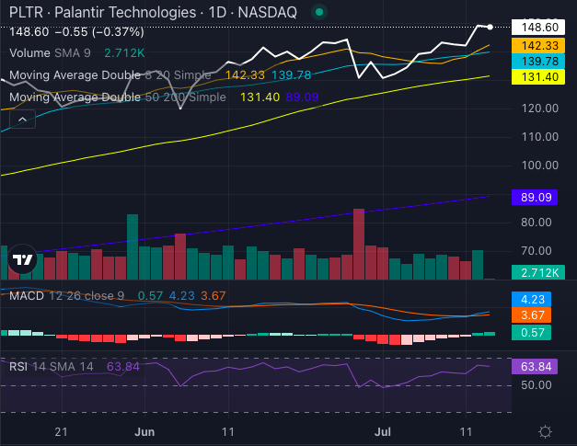Click the 120.00 price scale value
Image resolution: width=577 pixels, height=446 pixels.
coord(540,109)
